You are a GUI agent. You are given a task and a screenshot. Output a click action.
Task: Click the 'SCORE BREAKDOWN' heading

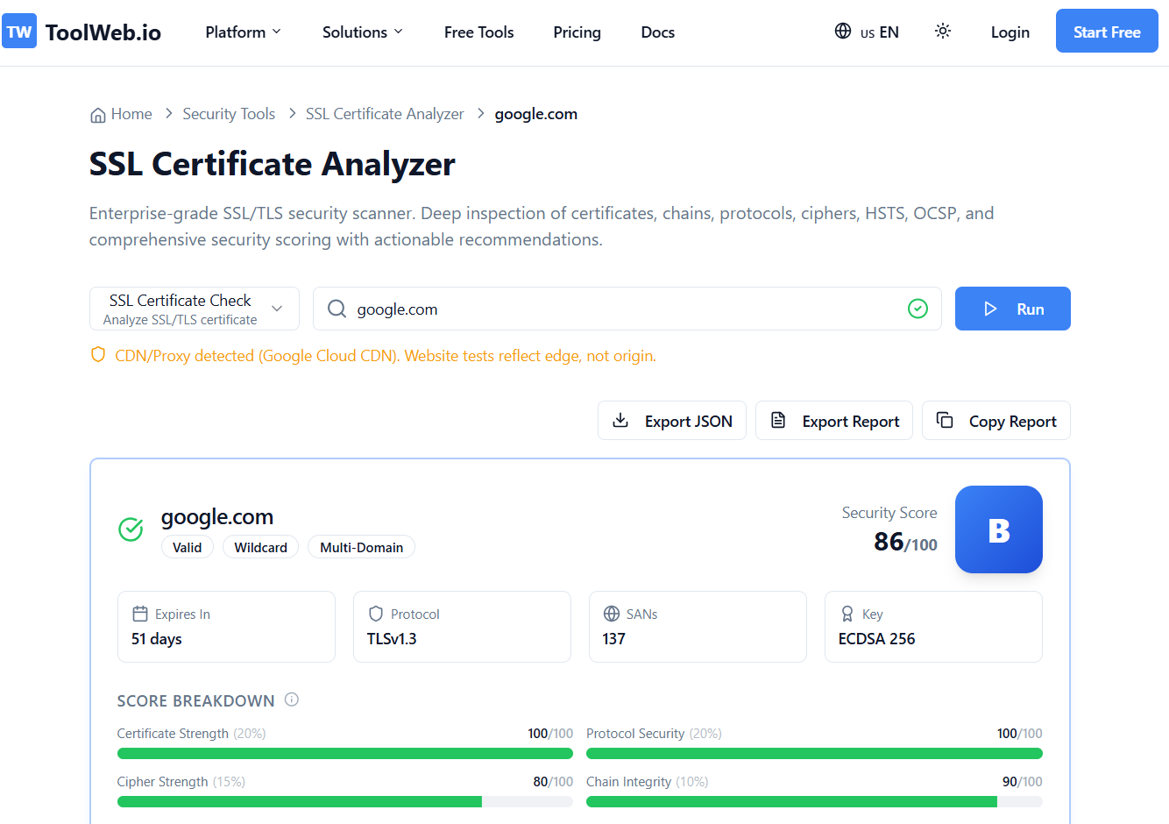195,700
